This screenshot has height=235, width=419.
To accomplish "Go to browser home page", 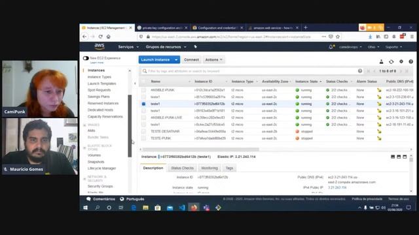I will (108, 37).
